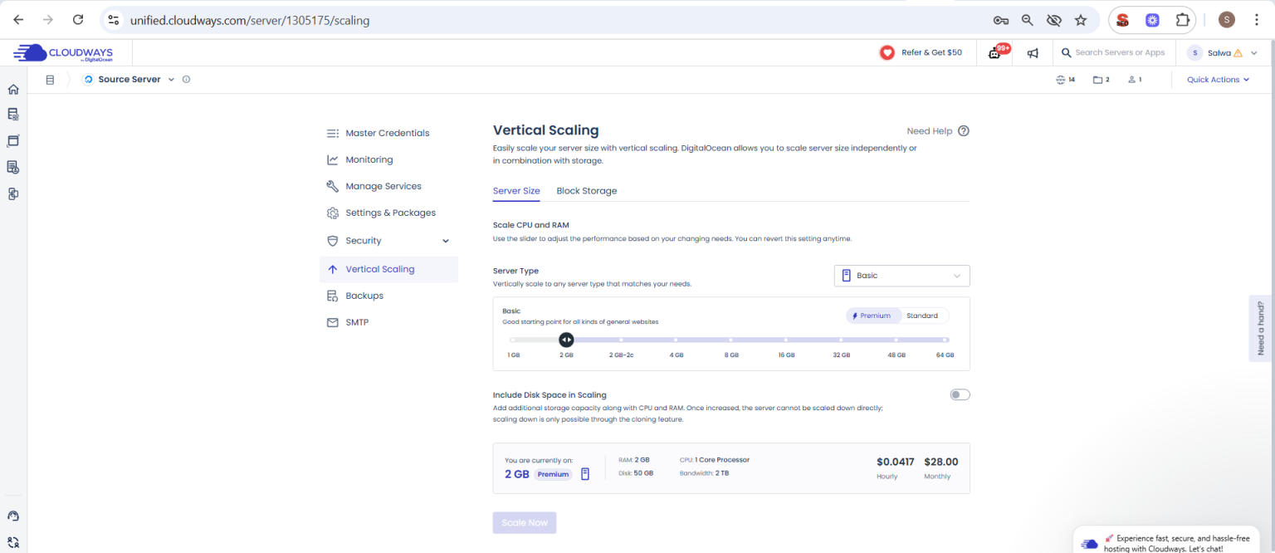Open Backups in the server menu
This screenshot has height=553, width=1275.
coord(364,296)
